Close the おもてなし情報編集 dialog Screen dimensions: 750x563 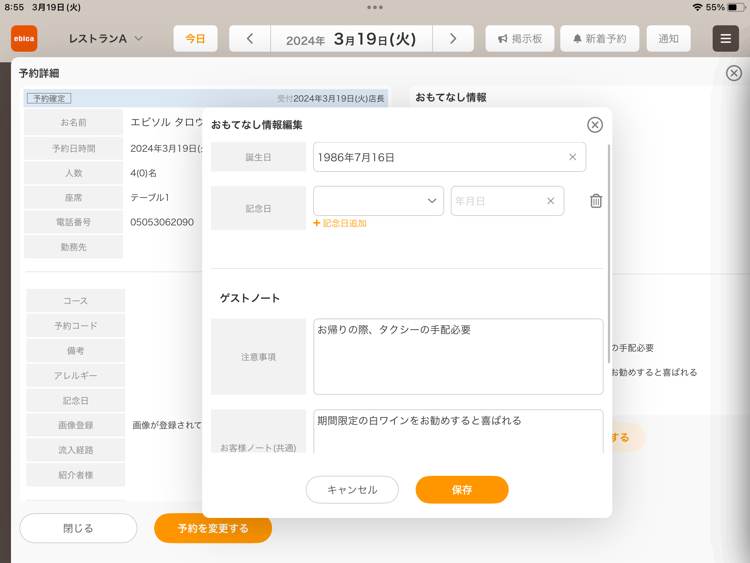point(595,125)
